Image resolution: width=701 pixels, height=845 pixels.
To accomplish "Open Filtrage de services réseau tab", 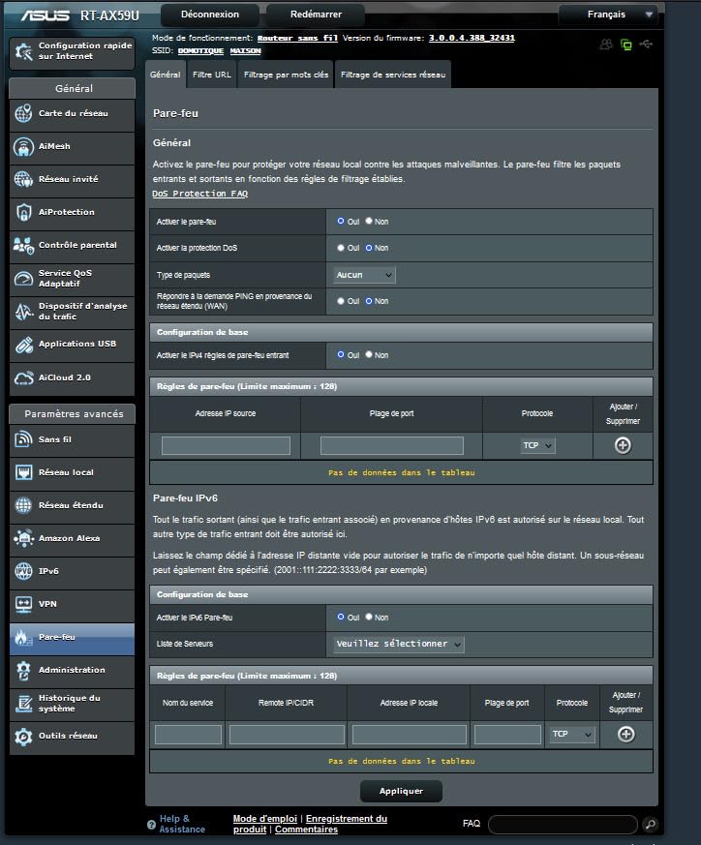I will tap(392, 75).
